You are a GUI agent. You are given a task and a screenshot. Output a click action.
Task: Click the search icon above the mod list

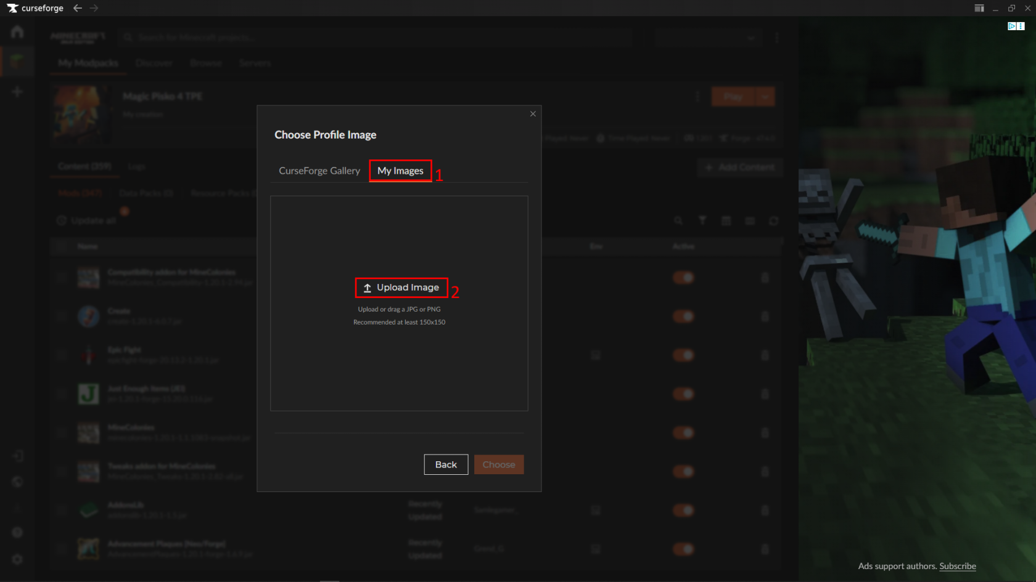coord(678,220)
